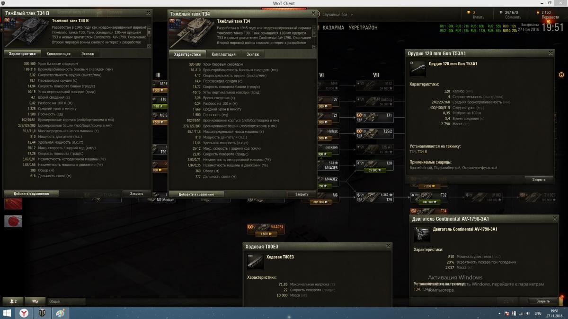Viewport: 568px width, 319px height.
Task: Select the T25 AT tank node
Action: 374,149
